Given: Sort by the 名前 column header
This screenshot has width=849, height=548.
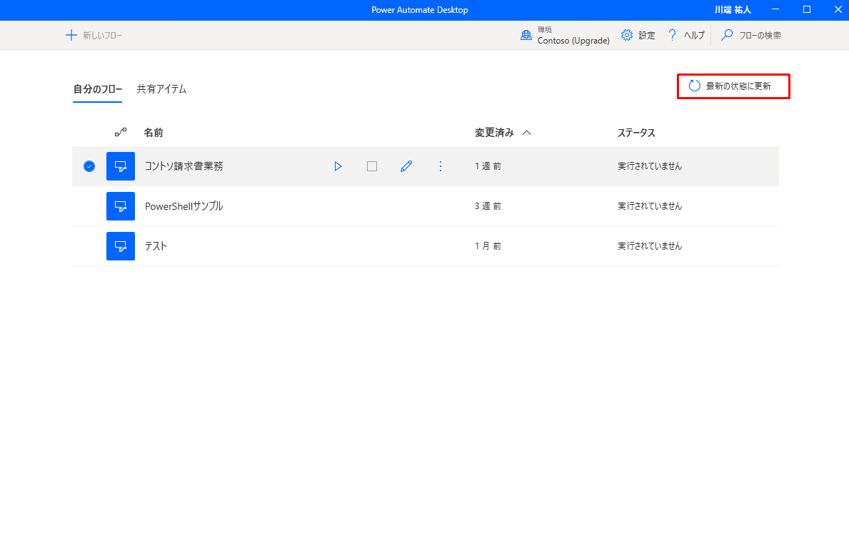Looking at the screenshot, I should tap(154, 133).
